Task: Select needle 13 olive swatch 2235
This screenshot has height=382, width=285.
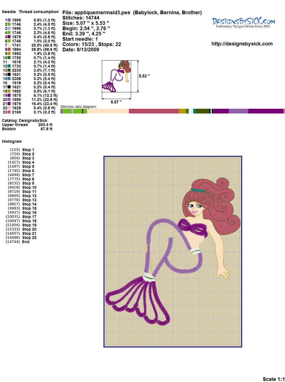Action: click(x=9, y=70)
